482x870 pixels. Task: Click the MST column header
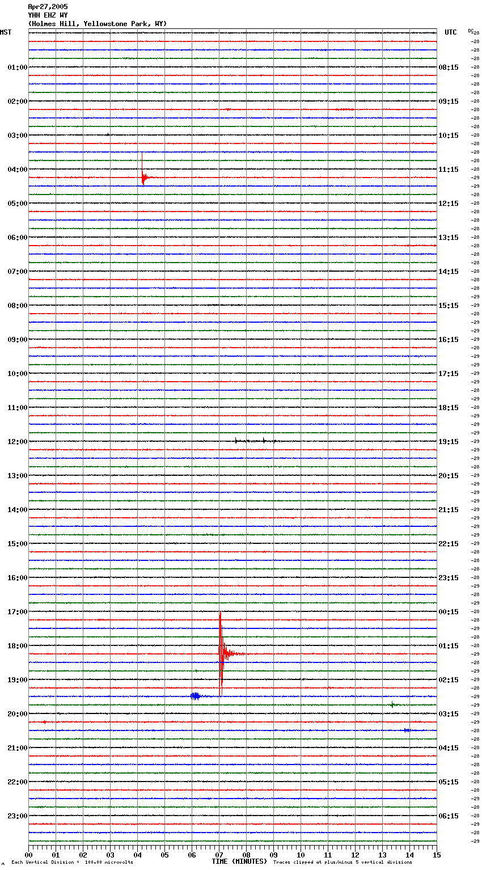click(x=6, y=32)
